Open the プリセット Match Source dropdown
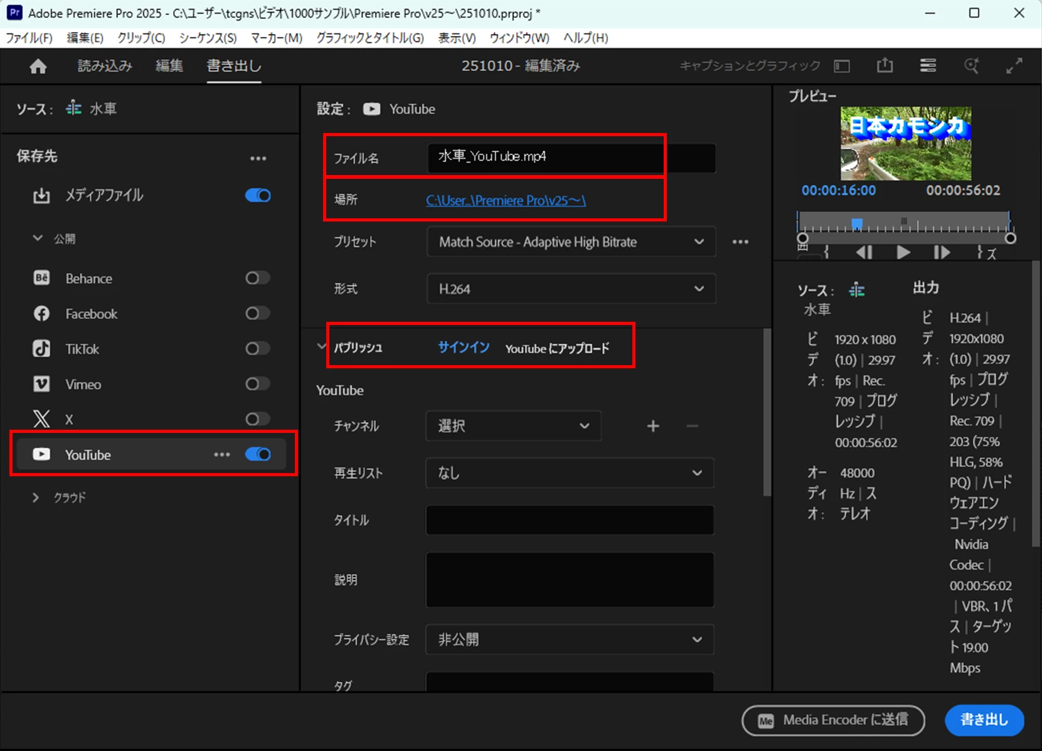This screenshot has height=751, width=1042. [x=571, y=242]
